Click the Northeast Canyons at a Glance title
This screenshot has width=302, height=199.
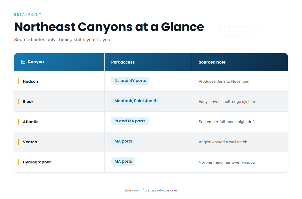pyautogui.click(x=109, y=27)
